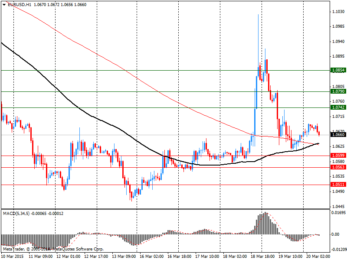Screen dimensions: 347x260
Task: Click the 16 Mar 18:00 time label
Action: (180, 257)
